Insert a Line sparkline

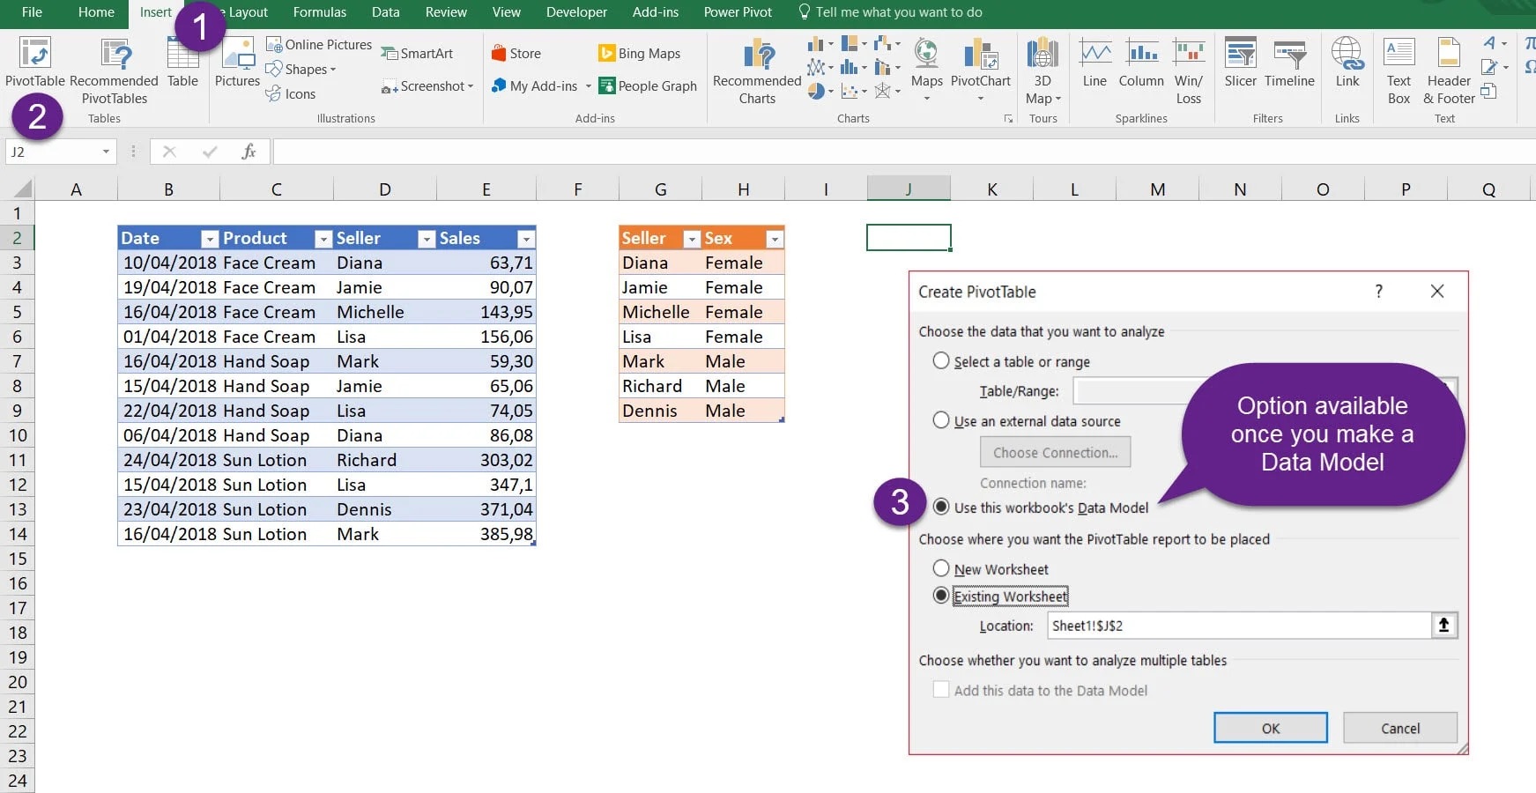point(1094,63)
